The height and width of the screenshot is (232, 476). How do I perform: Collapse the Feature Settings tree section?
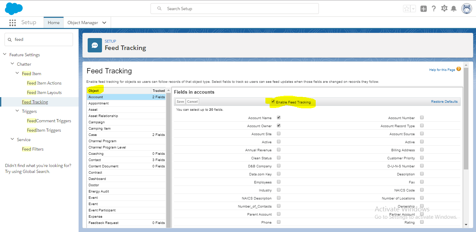point(5,55)
